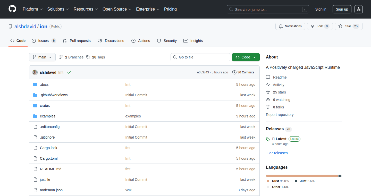Screen dimensions: 371x196
Task: Click the crates folder icon
Action: (x=35, y=106)
